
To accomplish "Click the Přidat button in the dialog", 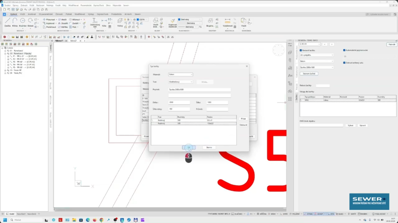I will click(243, 119).
